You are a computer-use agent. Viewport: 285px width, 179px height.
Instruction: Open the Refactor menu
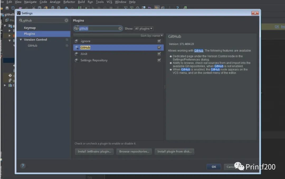click(69, 2)
